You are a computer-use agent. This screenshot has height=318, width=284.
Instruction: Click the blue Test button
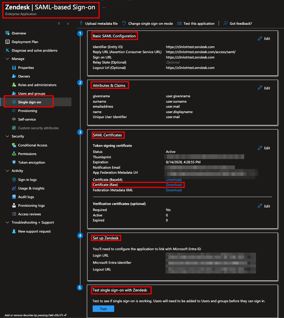coord(103,309)
